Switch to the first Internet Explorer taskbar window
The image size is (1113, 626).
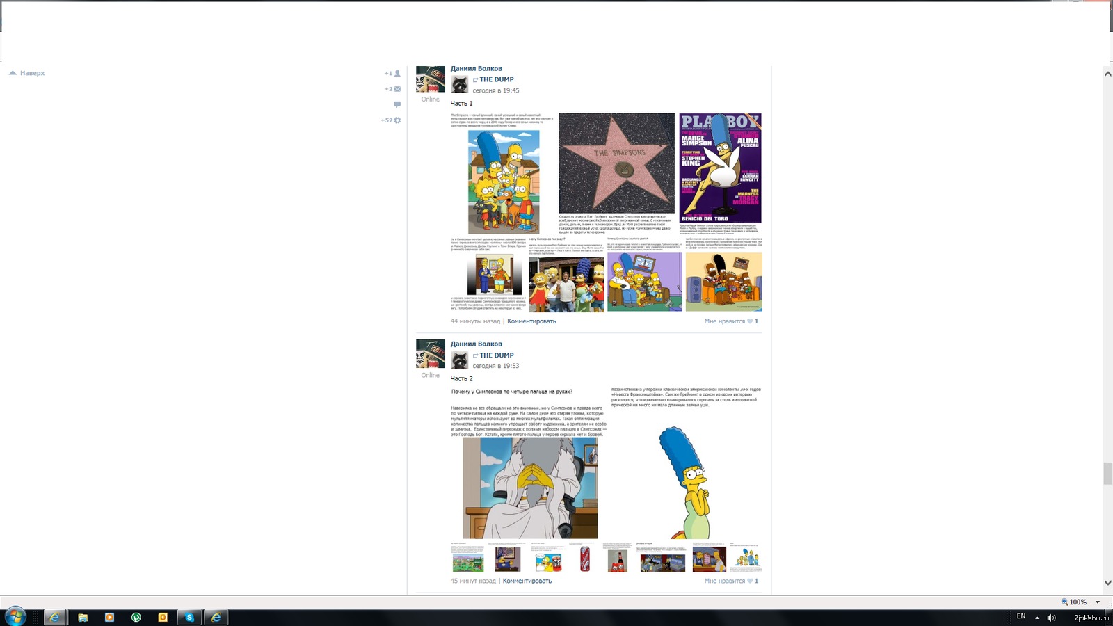[x=55, y=617]
